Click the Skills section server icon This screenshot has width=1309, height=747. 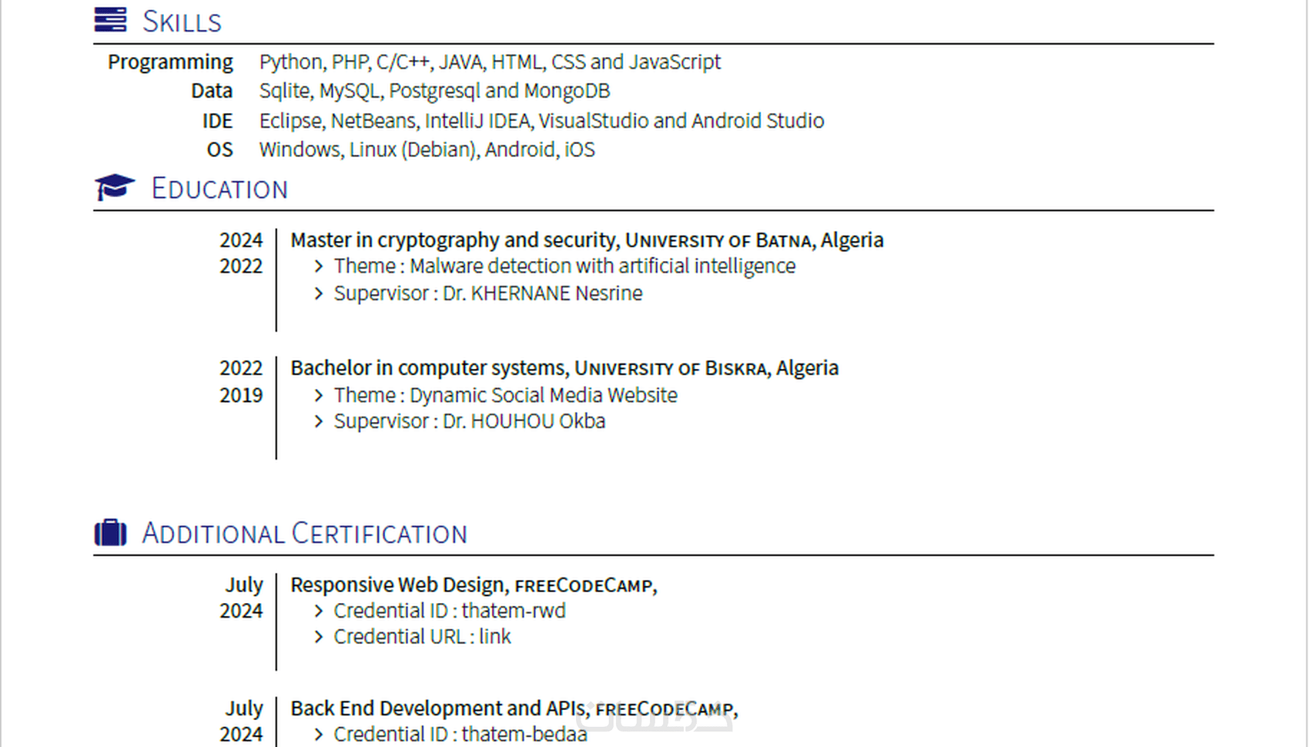(x=110, y=20)
